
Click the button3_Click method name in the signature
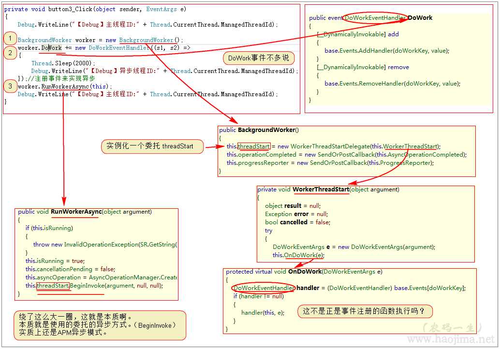pyautogui.click(x=70, y=9)
